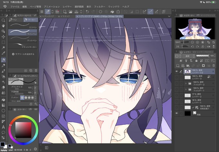Select the ドットペン sub tool

(23, 39)
